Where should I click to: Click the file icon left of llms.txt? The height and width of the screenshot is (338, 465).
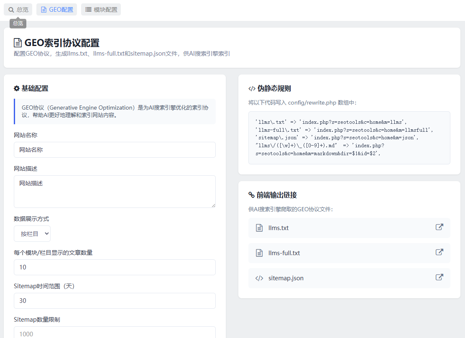pyautogui.click(x=259, y=228)
